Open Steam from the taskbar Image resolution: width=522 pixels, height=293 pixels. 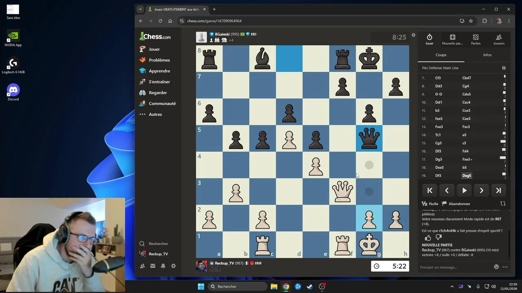click(310, 286)
